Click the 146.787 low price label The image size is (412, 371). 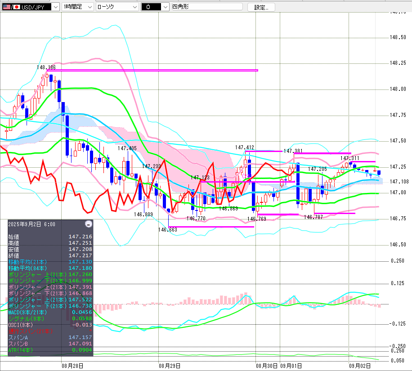pyautogui.click(x=313, y=217)
